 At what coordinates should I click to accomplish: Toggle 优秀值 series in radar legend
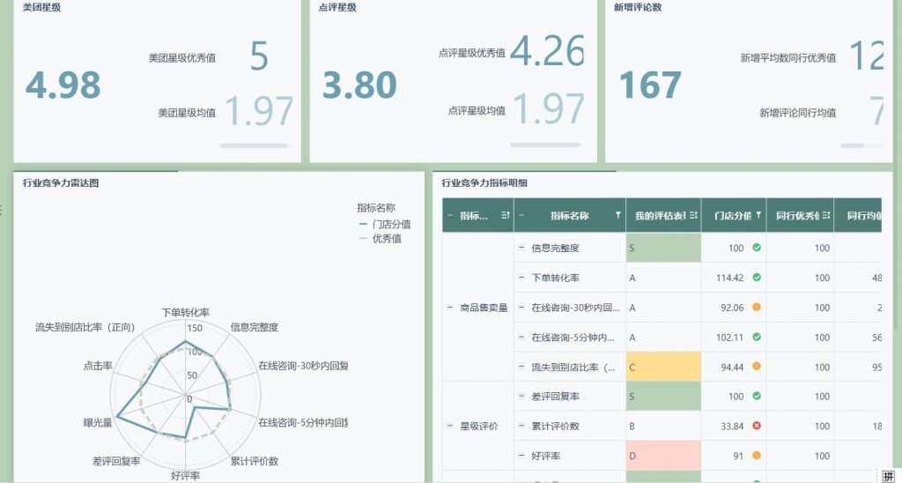click(x=381, y=238)
